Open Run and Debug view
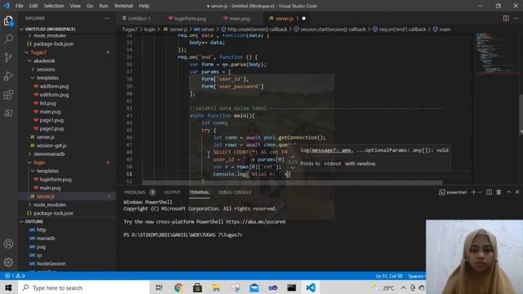 tap(8, 76)
